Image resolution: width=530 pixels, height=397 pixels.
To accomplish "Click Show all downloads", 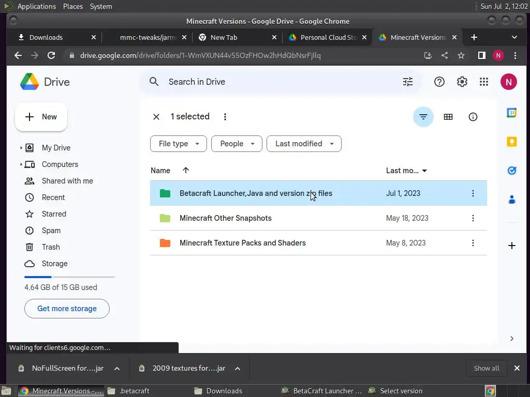I will point(486,369).
